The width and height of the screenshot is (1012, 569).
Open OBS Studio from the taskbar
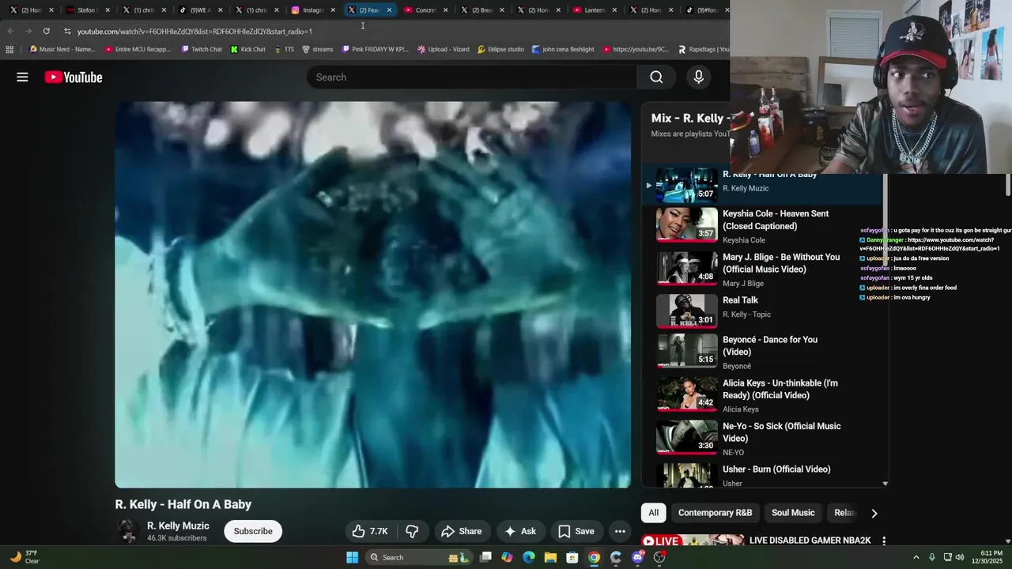(x=659, y=557)
